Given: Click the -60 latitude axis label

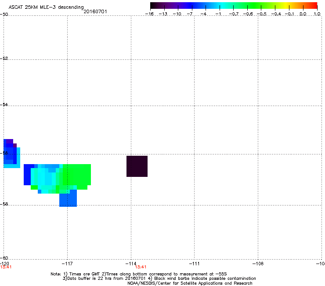Looking at the screenshot, I should point(4,258).
